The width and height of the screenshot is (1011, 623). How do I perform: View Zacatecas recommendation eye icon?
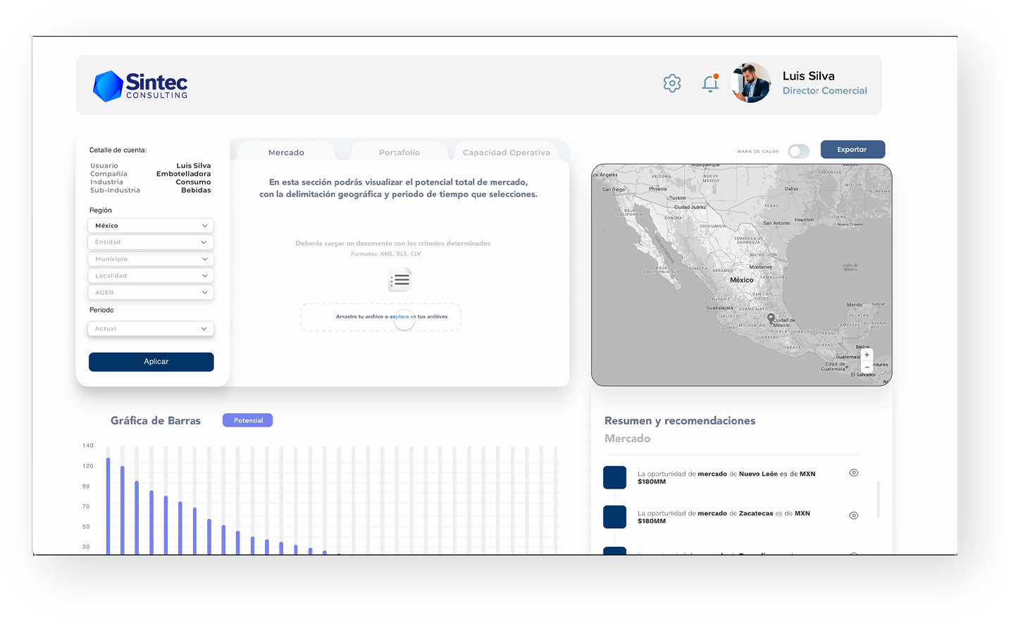pos(853,515)
